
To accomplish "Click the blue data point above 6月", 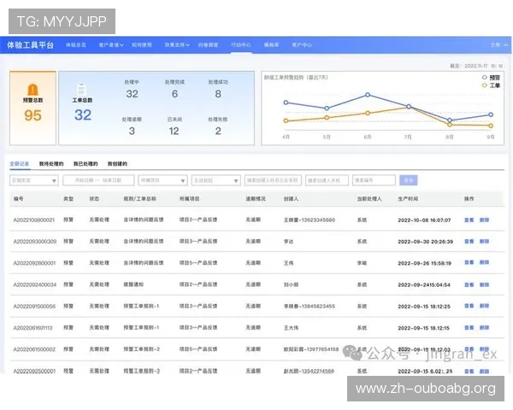I will pyautogui.click(x=368, y=96).
